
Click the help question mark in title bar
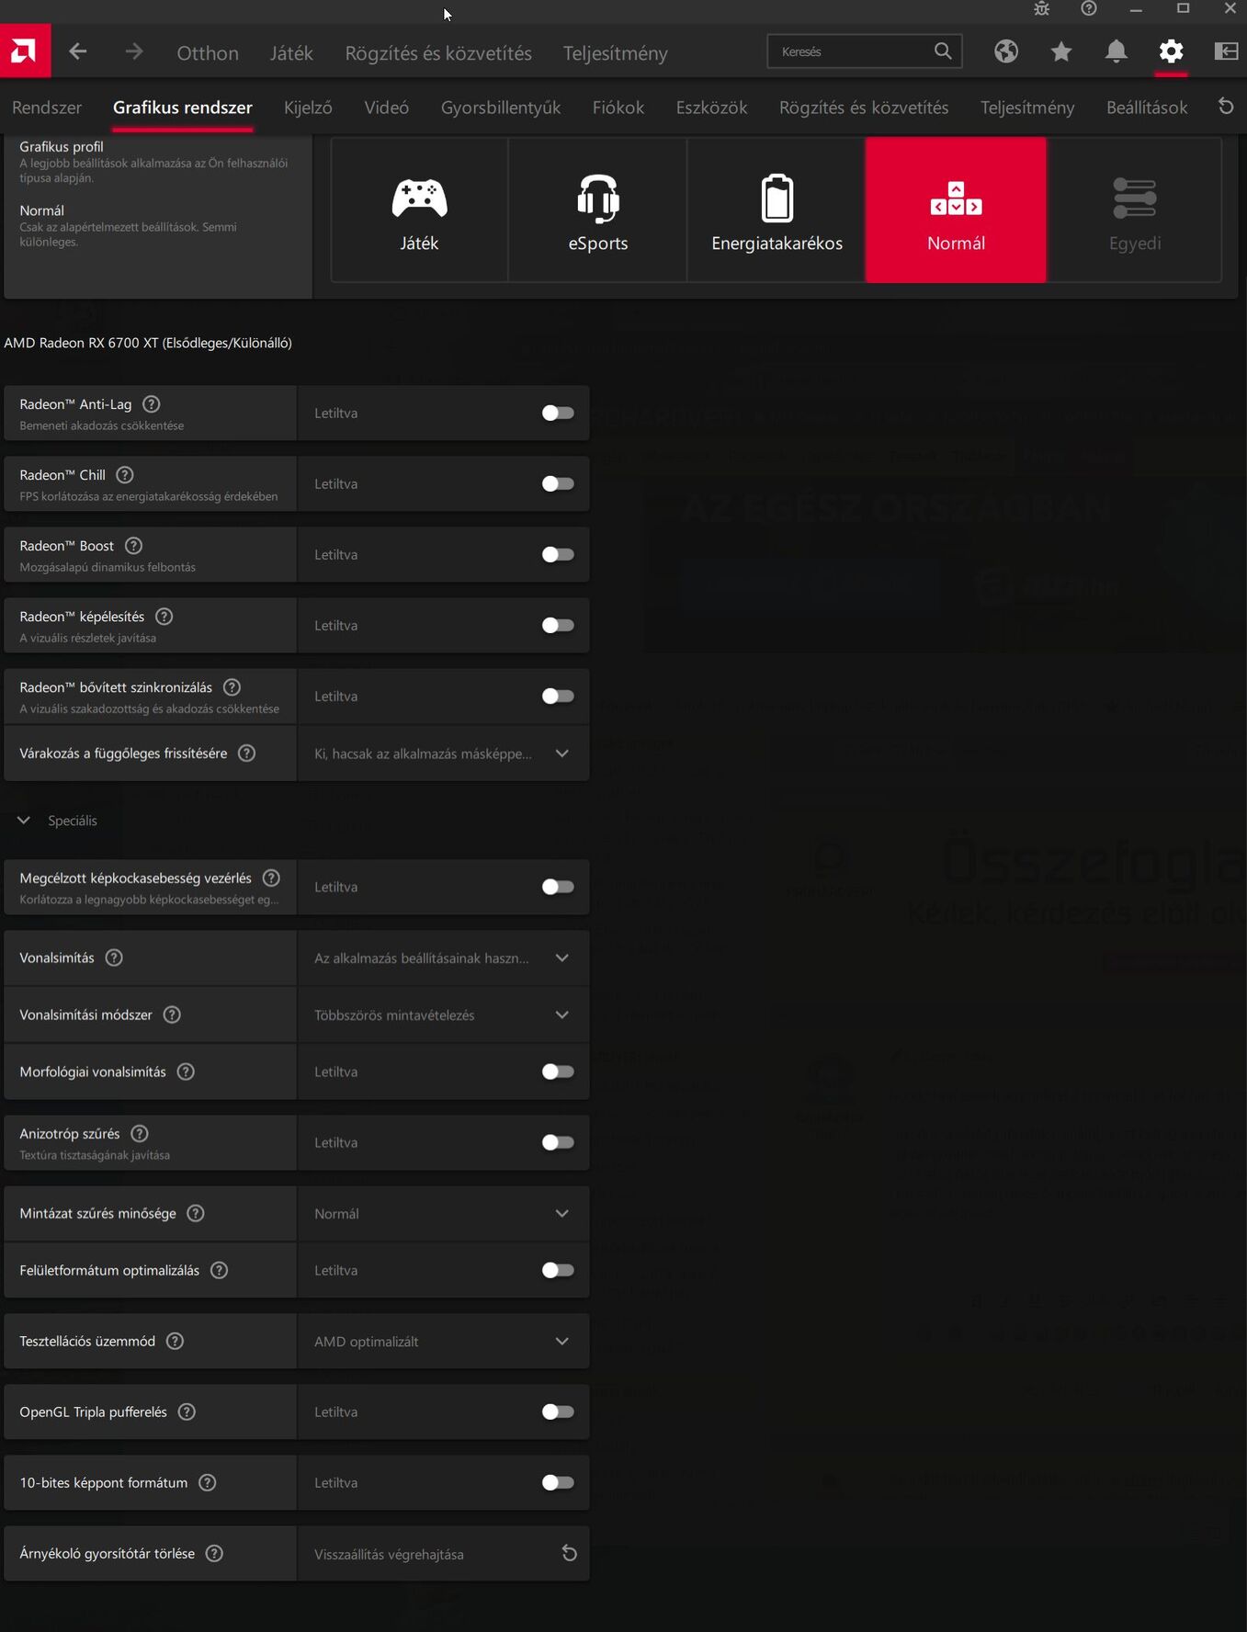1089,9
